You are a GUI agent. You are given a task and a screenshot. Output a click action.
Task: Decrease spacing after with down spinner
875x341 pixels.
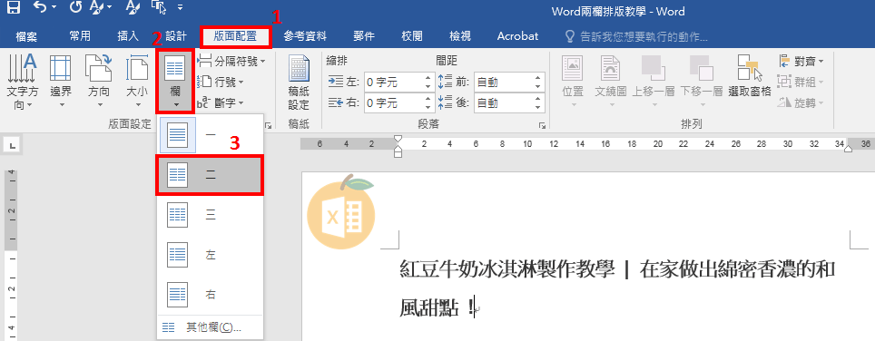pos(539,107)
